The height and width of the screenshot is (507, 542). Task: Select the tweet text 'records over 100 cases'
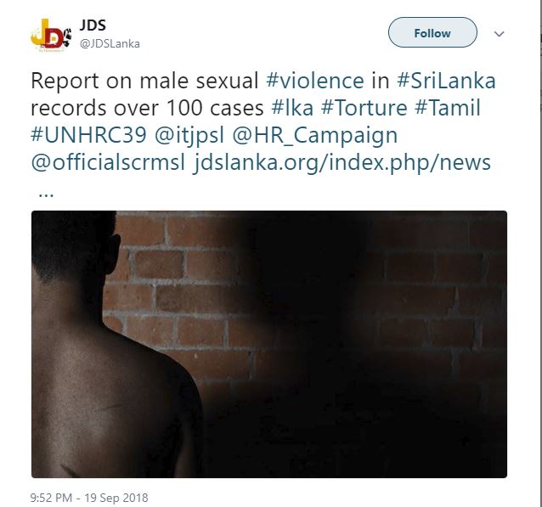tap(147, 108)
